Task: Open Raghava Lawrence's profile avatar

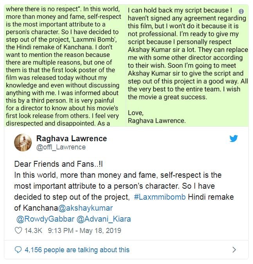Action: 23,143
